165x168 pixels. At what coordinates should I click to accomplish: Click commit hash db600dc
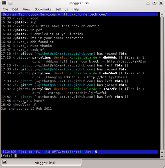110,57
